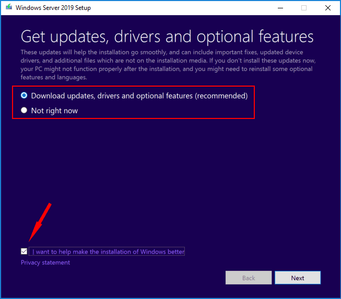Minimize the Setup window
The width and height of the screenshot is (341, 299).
pos(280,8)
